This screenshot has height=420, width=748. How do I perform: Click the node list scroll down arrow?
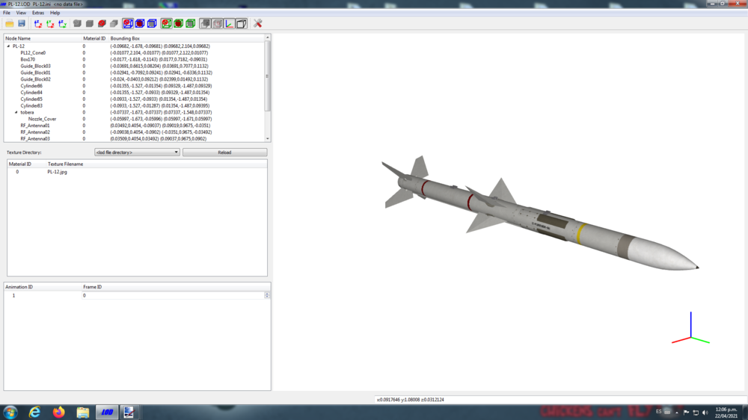pyautogui.click(x=268, y=139)
